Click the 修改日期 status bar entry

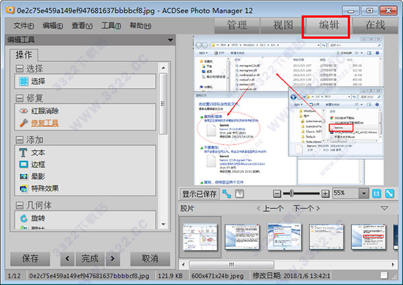292,276
